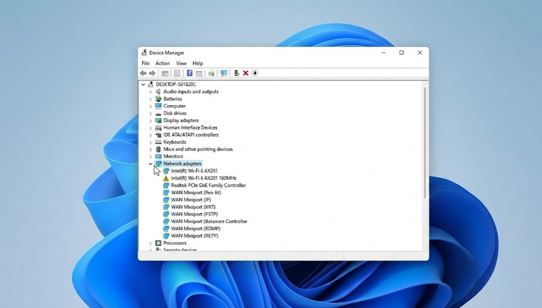
Task: Expand the Disk drives node
Action: click(151, 113)
